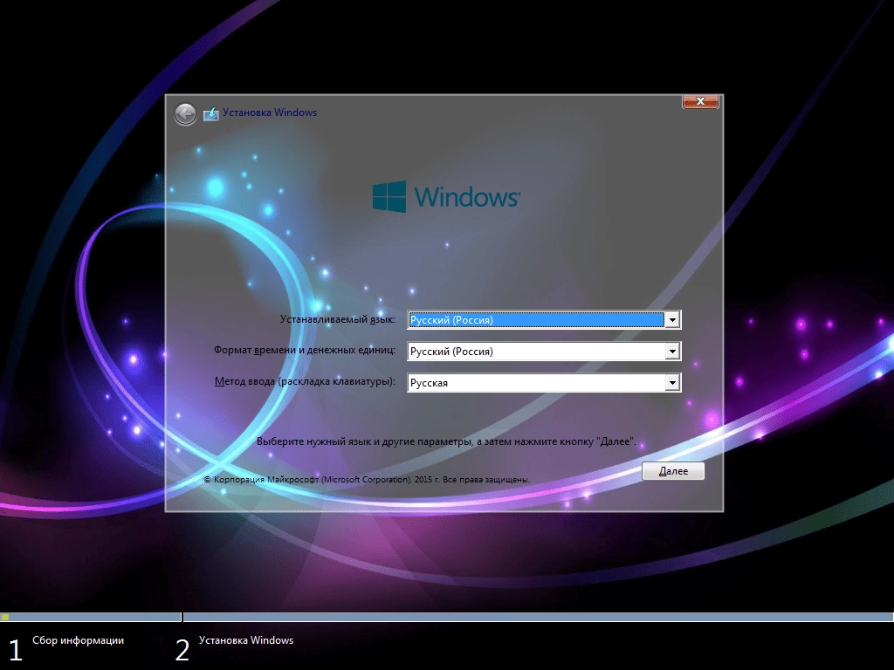Viewport: 894px width, 670px height.
Task: Click the Далее button
Action: click(x=673, y=470)
